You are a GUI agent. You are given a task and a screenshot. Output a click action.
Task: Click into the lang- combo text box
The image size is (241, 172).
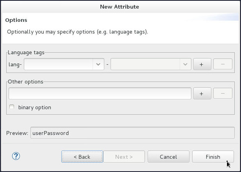(58, 64)
